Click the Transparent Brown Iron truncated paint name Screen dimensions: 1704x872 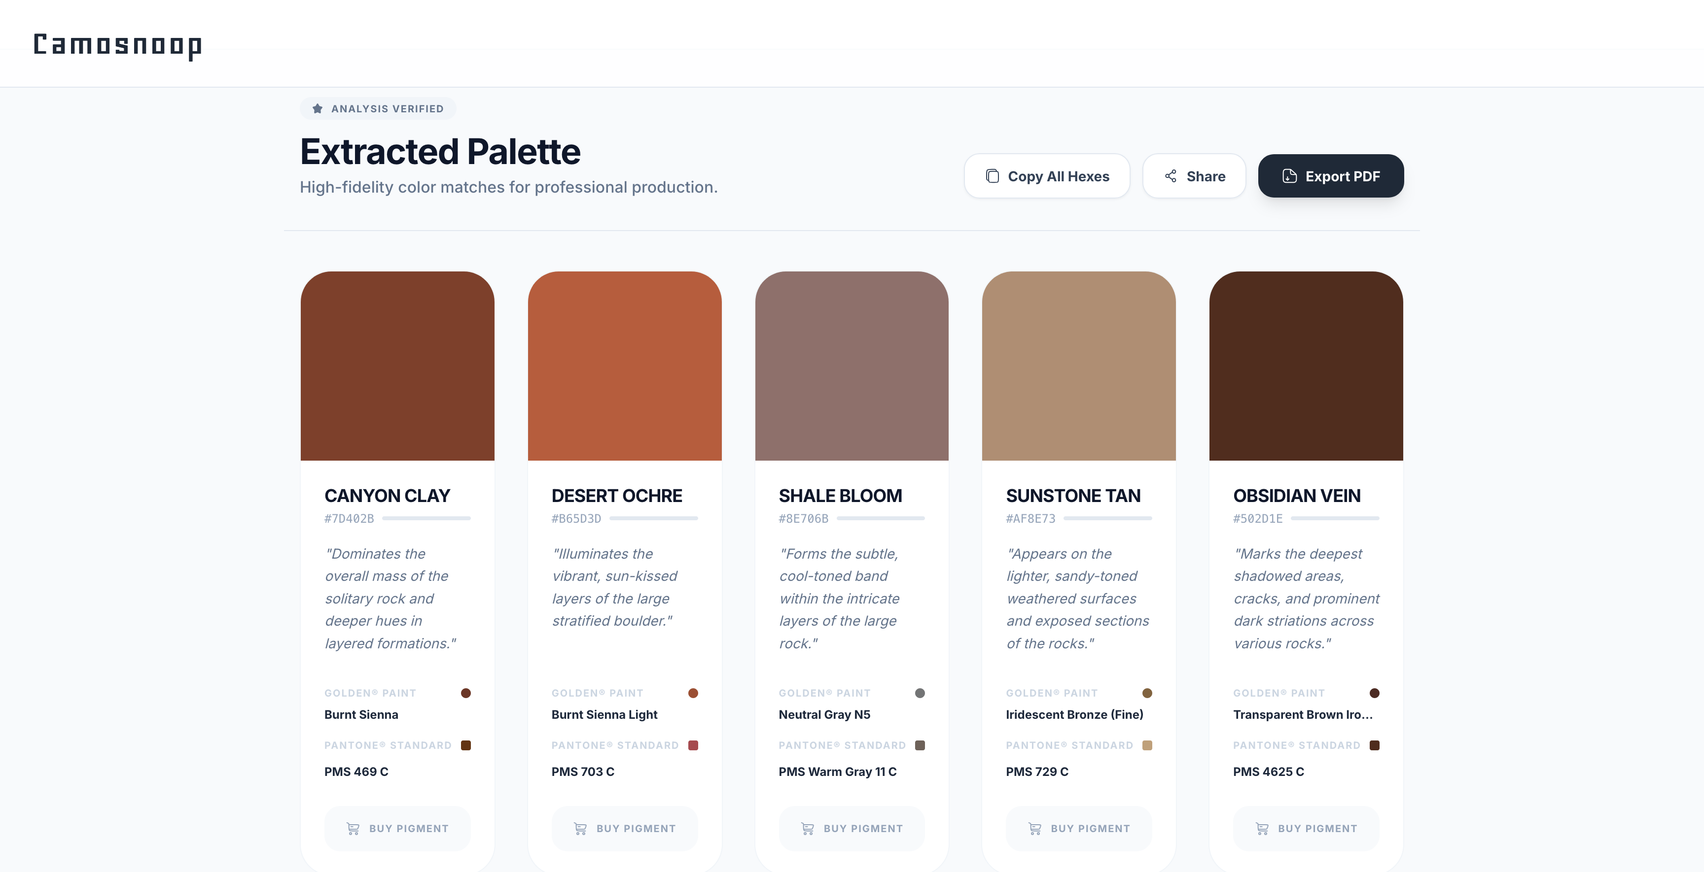[x=1303, y=715]
